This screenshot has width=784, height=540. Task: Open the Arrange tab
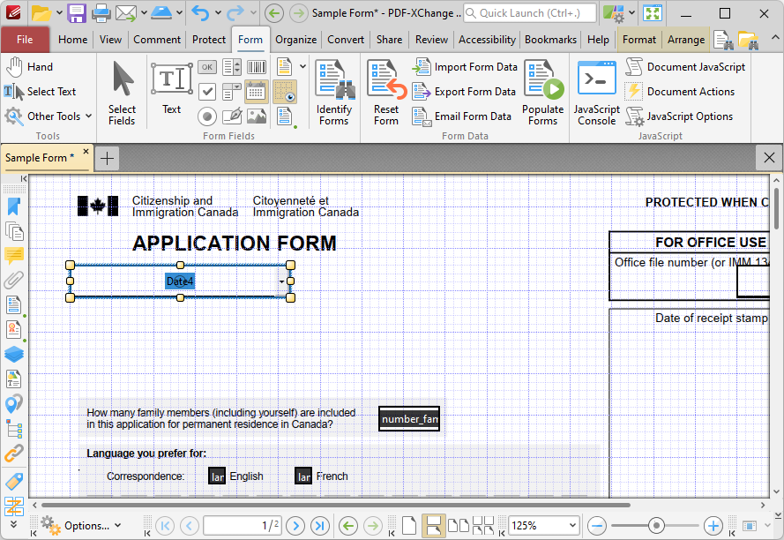tap(686, 40)
